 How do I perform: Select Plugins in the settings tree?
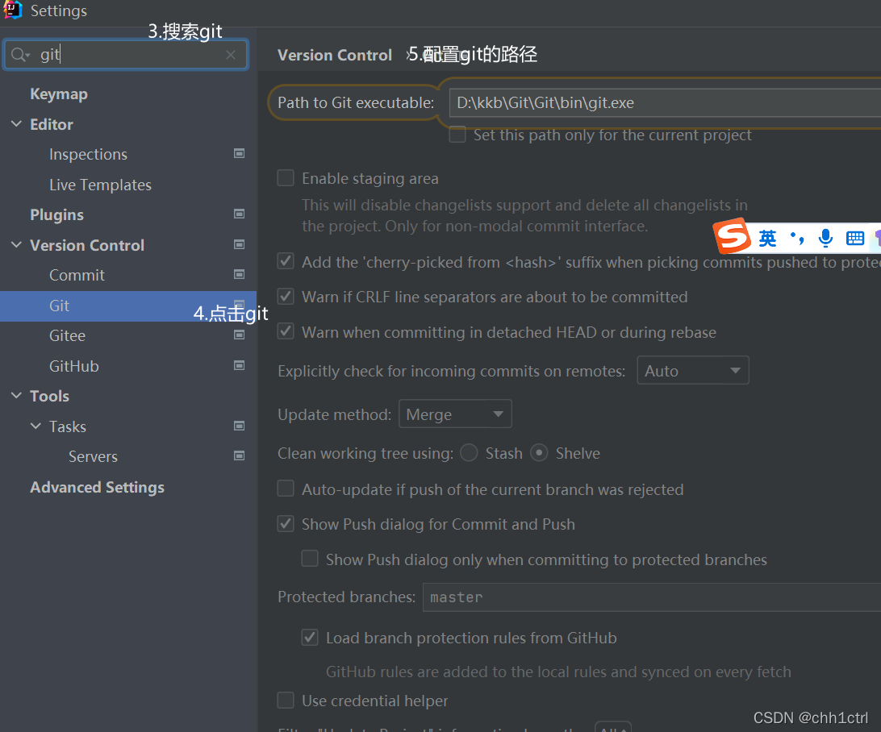coord(56,215)
